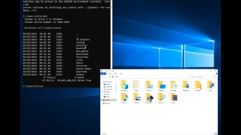Click "coding" in the terminal listing

(80, 42)
